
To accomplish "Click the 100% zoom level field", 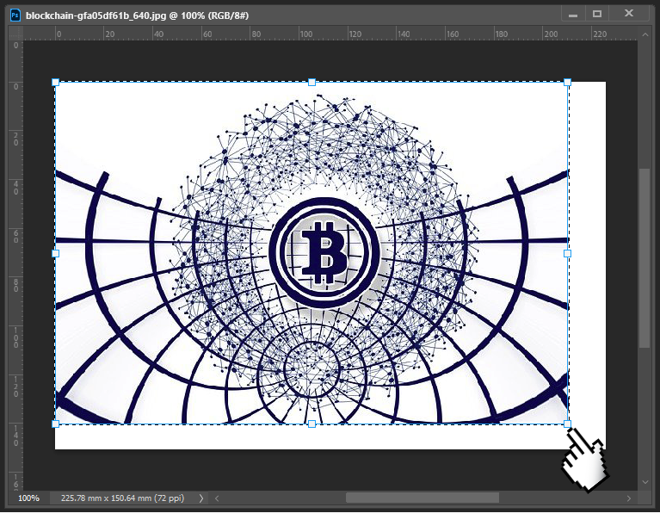I will coord(28,498).
